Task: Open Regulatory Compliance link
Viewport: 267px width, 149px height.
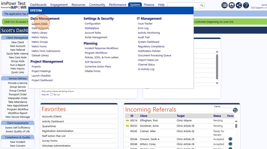Action: pos(151,47)
